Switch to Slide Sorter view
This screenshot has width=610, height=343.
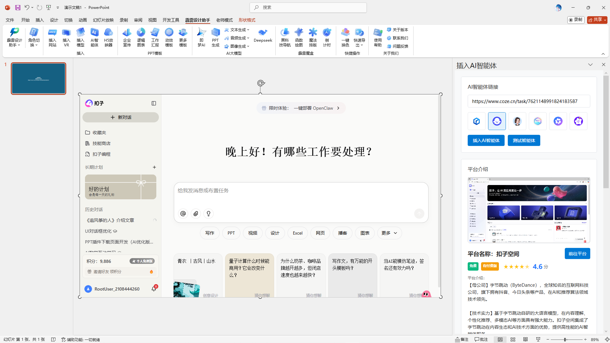(513, 340)
